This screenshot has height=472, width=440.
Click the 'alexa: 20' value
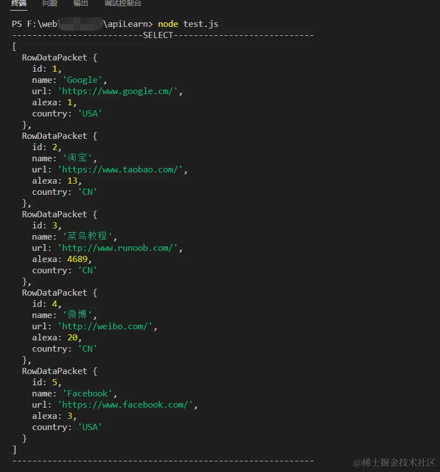point(72,338)
